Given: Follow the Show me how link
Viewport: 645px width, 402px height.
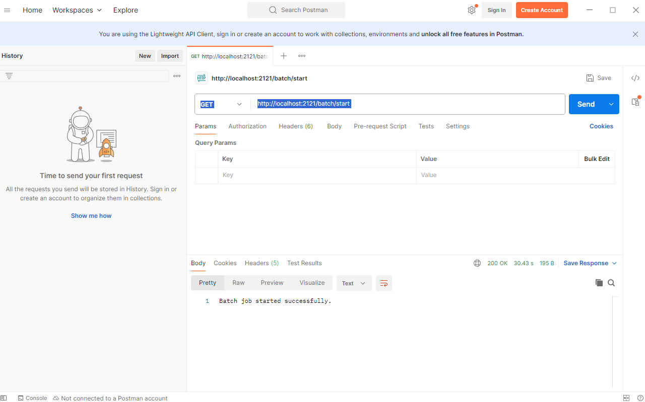Looking at the screenshot, I should tap(91, 216).
